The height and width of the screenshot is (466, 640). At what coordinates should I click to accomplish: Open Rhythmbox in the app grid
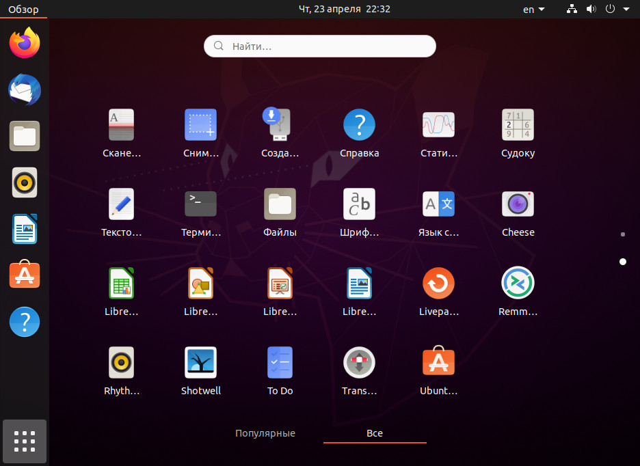[x=121, y=362]
